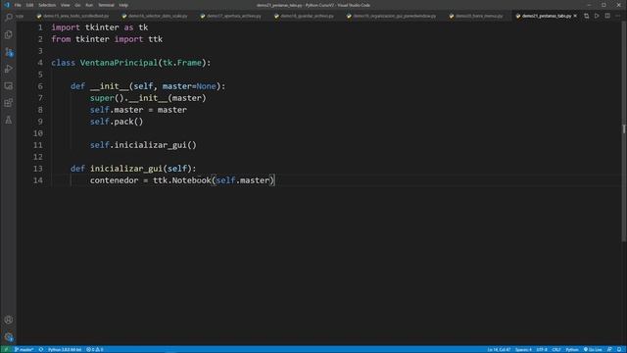
Task: Close the demo21_pestanas_tabs.py tab
Action: 575,16
